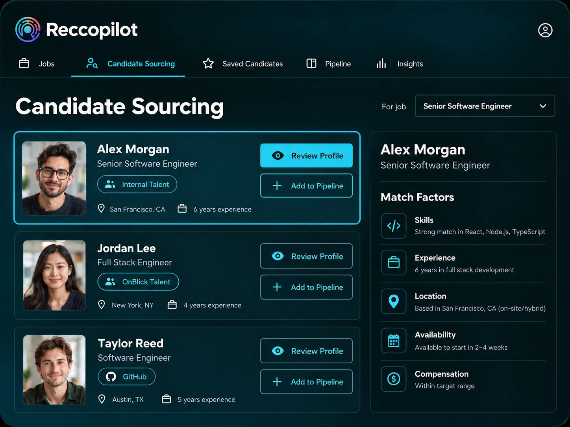This screenshot has width=570, height=427.
Task: Click the Experience briefcase icon in Match Factors
Action: pos(394,262)
